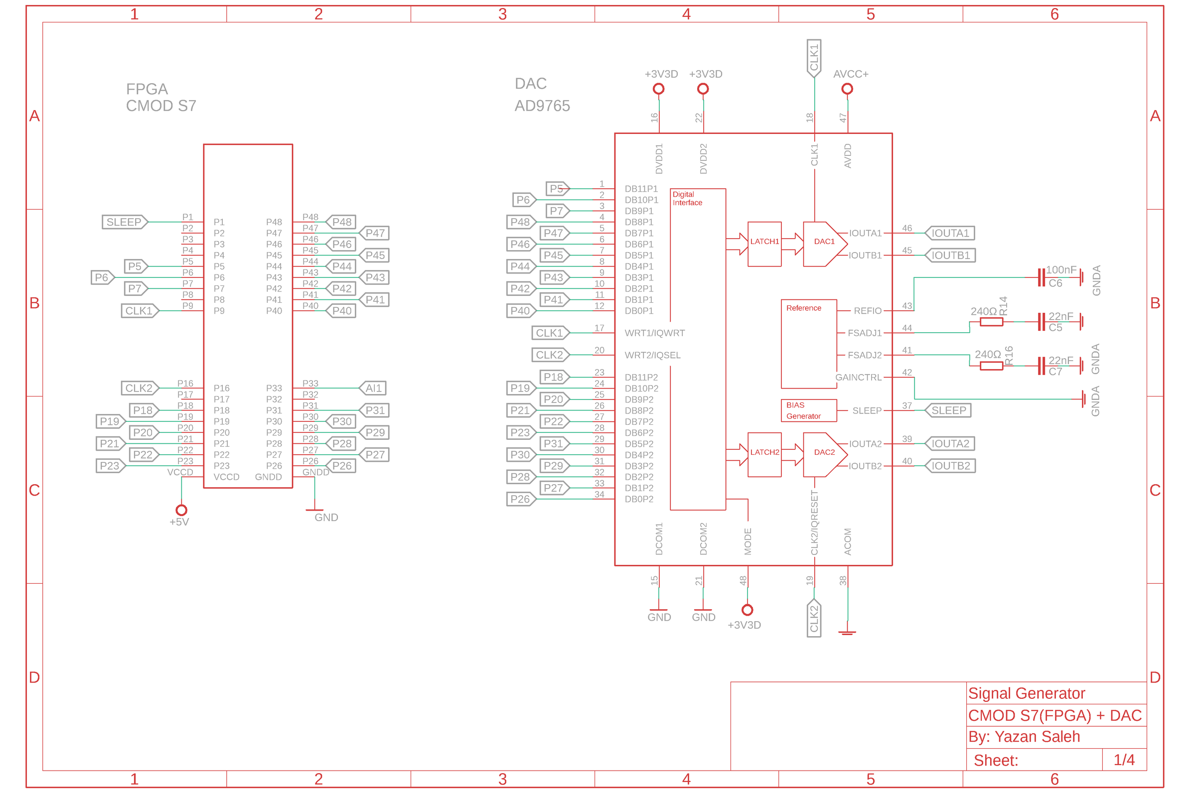
Task: Select the GAINCTRL pin 42 connection
Action: pyautogui.click(x=858, y=377)
